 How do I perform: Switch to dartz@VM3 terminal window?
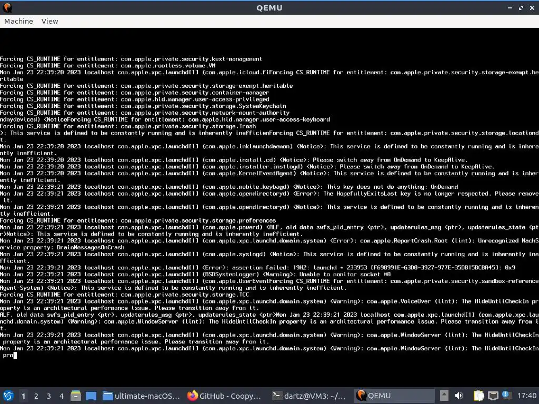coord(310,396)
